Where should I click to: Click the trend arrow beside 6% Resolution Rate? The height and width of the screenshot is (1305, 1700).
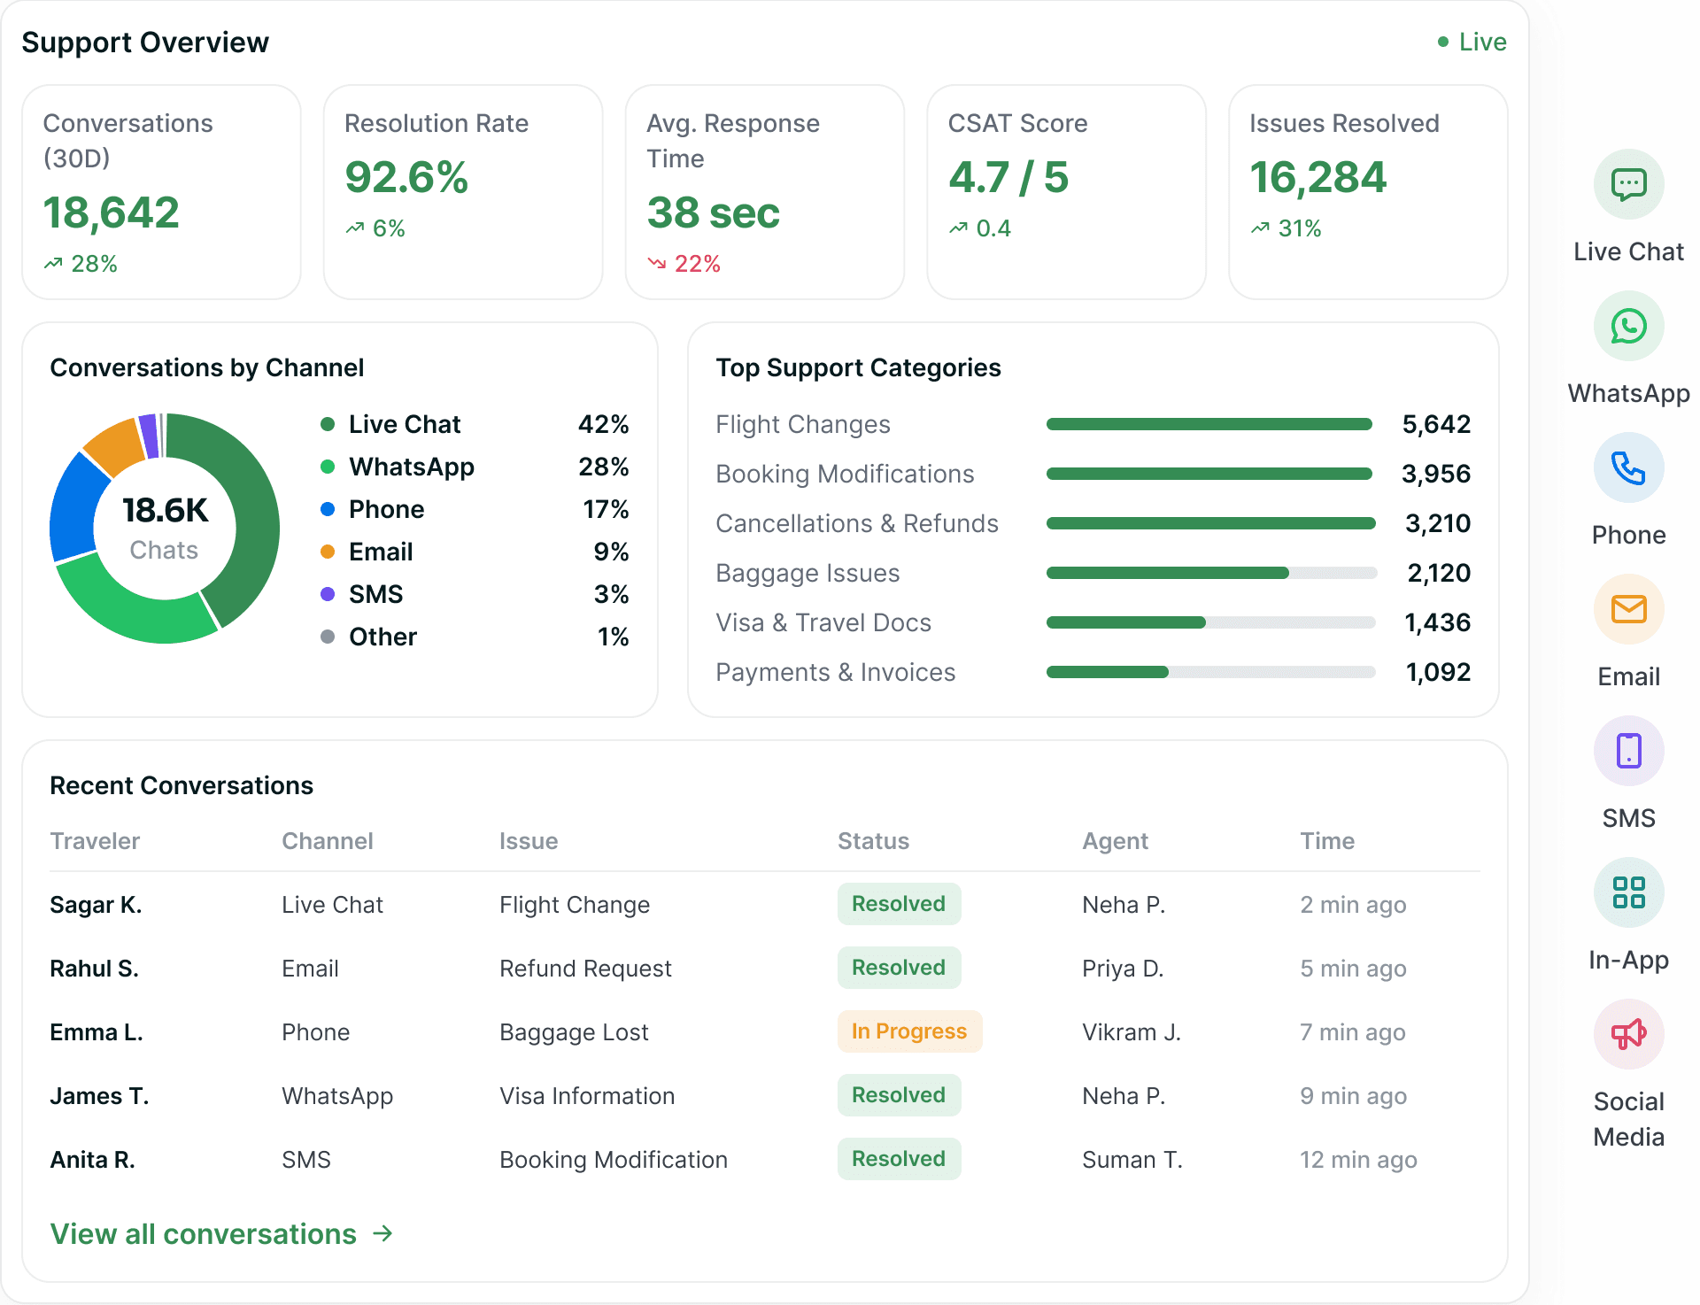click(355, 228)
